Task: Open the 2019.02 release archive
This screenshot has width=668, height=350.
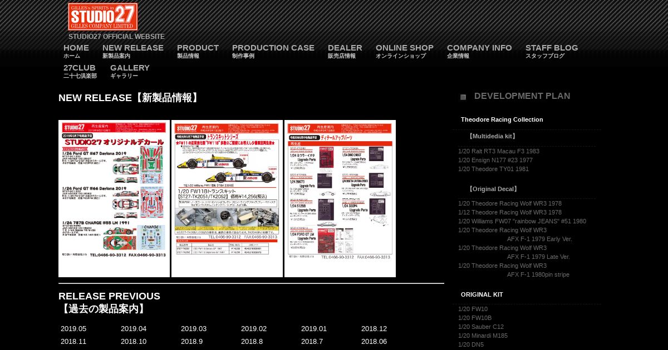Action: (x=254, y=329)
